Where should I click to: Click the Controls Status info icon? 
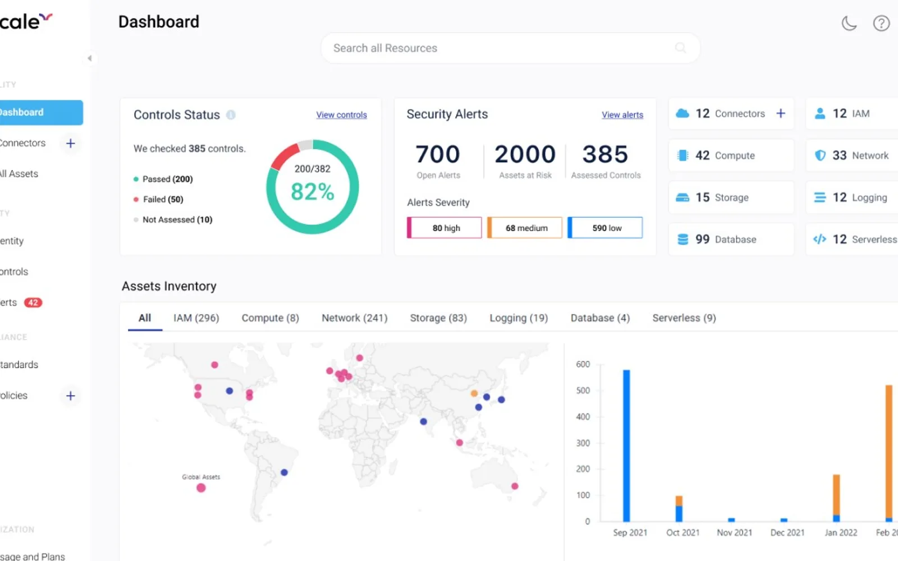231,114
